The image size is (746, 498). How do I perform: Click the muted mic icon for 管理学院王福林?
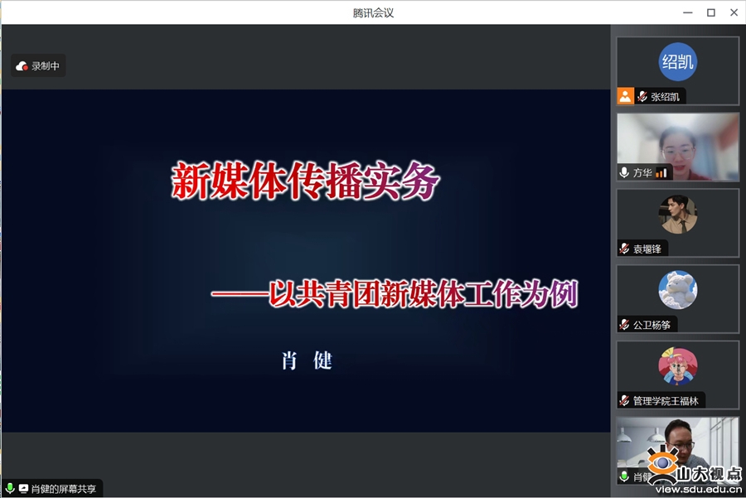click(624, 401)
